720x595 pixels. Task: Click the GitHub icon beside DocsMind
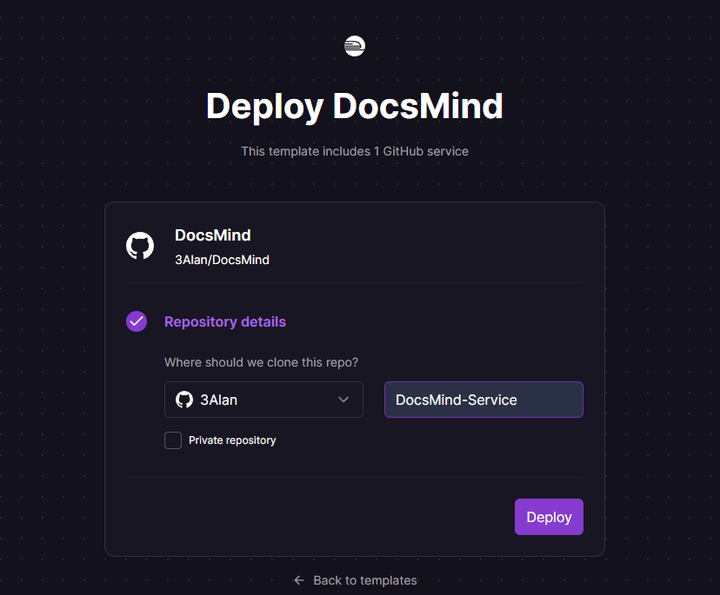coord(140,246)
